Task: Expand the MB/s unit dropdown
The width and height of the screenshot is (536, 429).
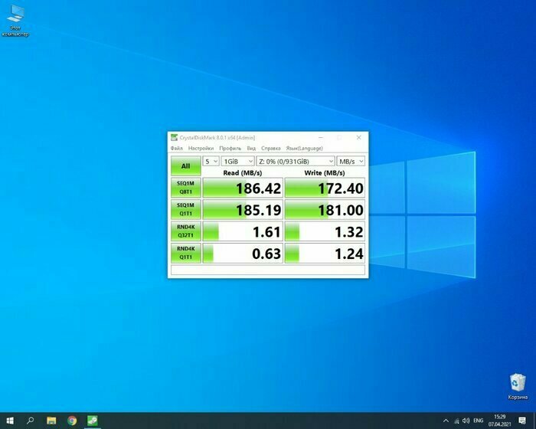Action: pyautogui.click(x=351, y=162)
